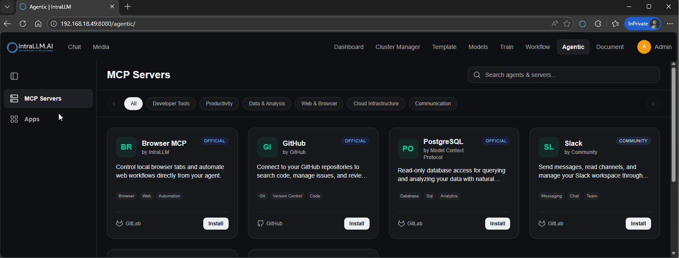
Task: Click GitLab icon on Slack card
Action: tap(542, 224)
